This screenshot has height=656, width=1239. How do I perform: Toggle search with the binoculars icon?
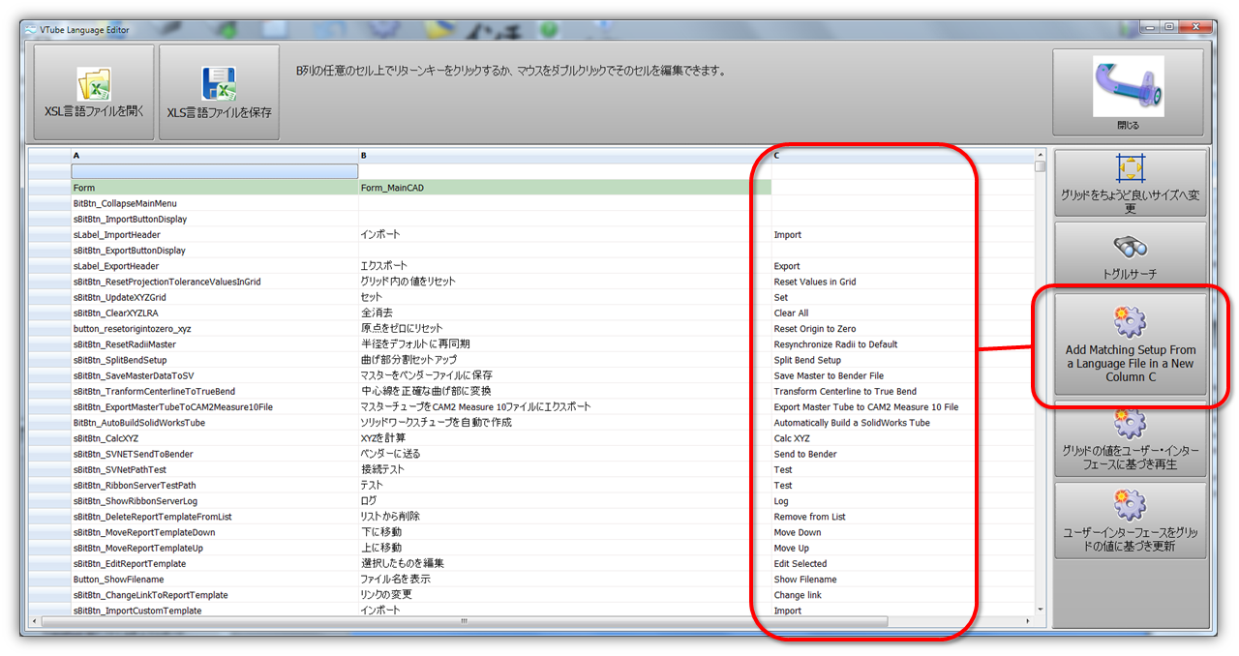pos(1130,248)
